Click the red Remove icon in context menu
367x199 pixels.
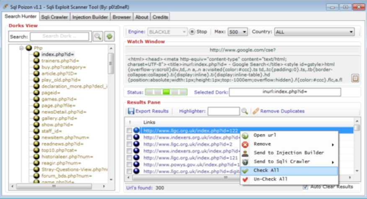(x=245, y=144)
